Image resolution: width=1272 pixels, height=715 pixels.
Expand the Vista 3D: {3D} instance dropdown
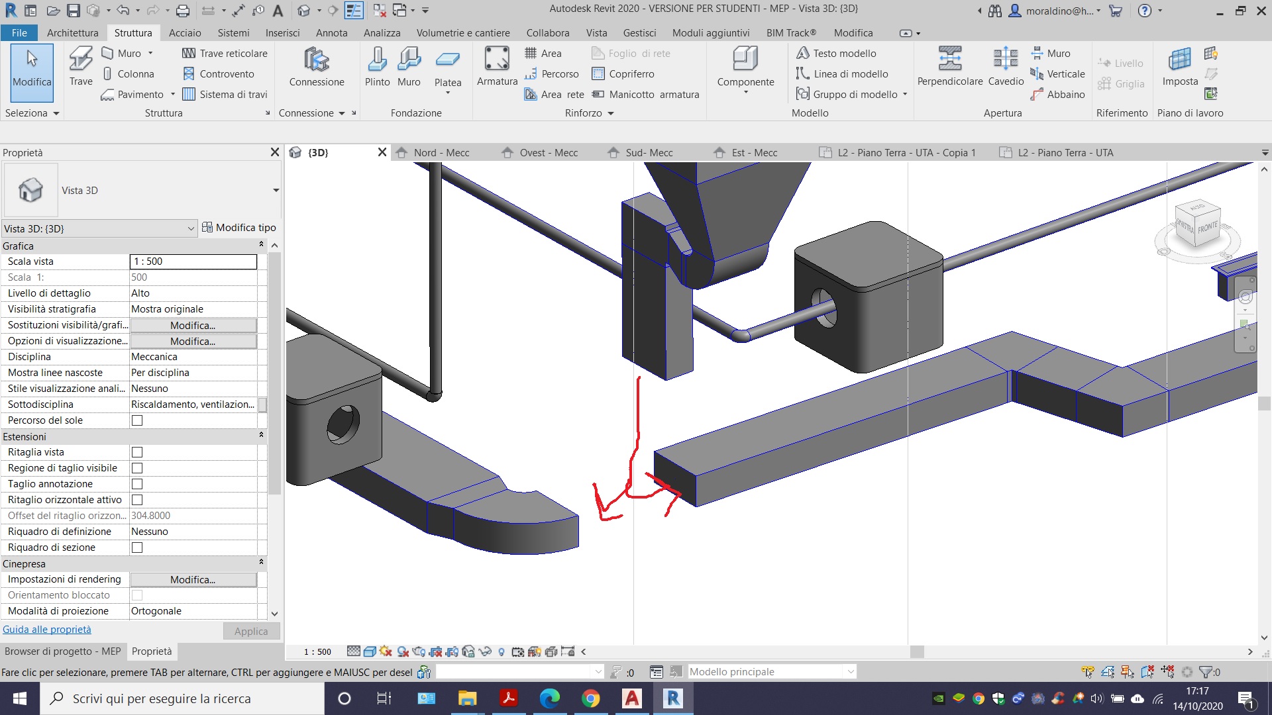coord(191,228)
